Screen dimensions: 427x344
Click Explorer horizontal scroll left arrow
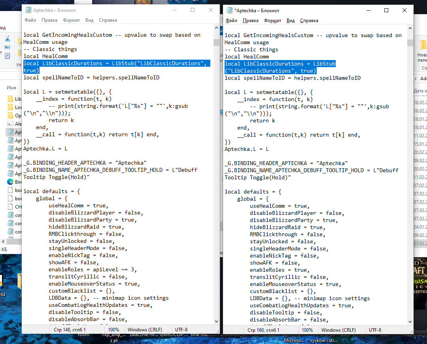[3, 241]
